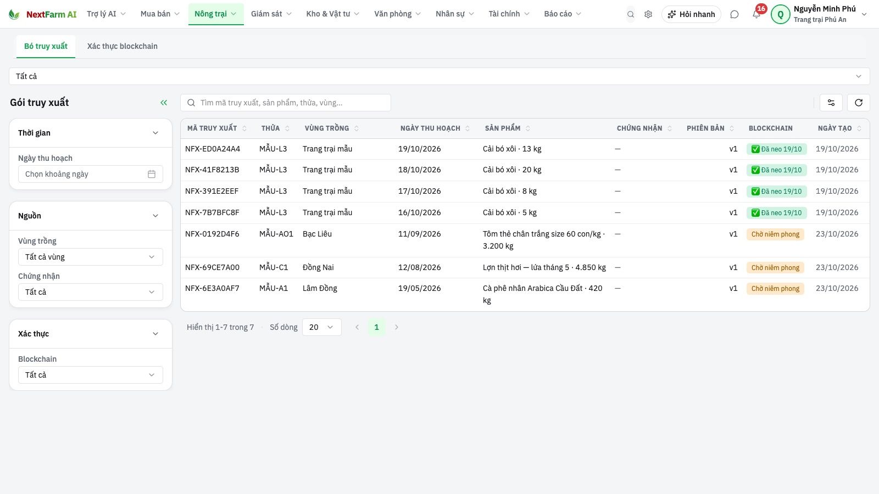Click Đã neo 19/10 badge for NFX-ED0A24A4

[x=776, y=149]
